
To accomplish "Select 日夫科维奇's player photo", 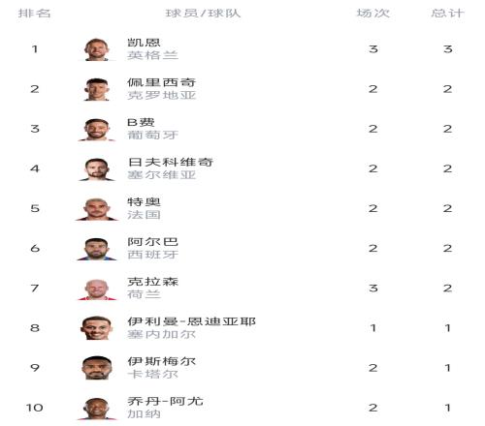I will 96,168.
